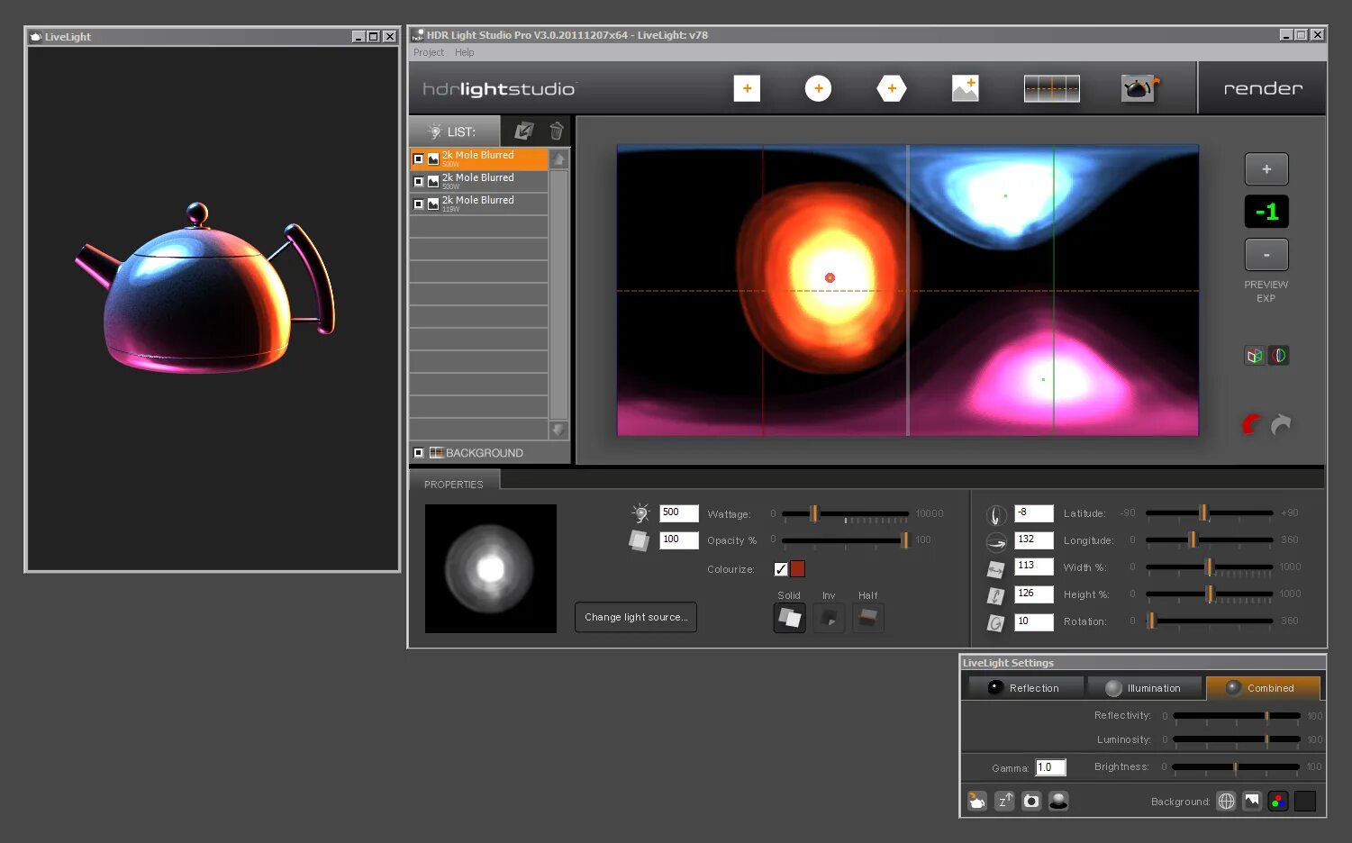Toggle the BACKGROUND visibility box
The width and height of the screenshot is (1352, 843).
coord(418,453)
